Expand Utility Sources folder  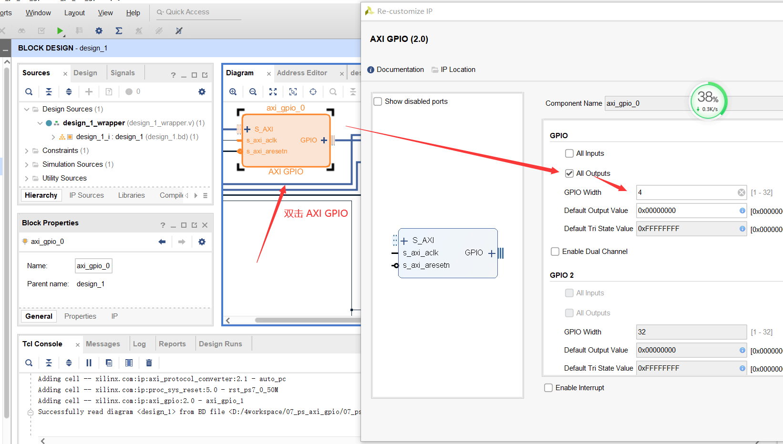point(27,178)
